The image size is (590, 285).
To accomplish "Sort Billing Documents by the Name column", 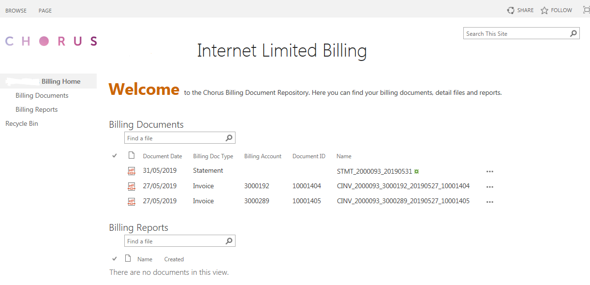I will coord(344,156).
